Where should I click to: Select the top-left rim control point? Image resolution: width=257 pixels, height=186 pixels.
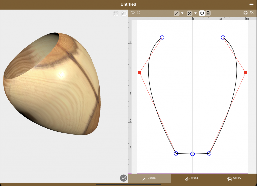pos(162,38)
